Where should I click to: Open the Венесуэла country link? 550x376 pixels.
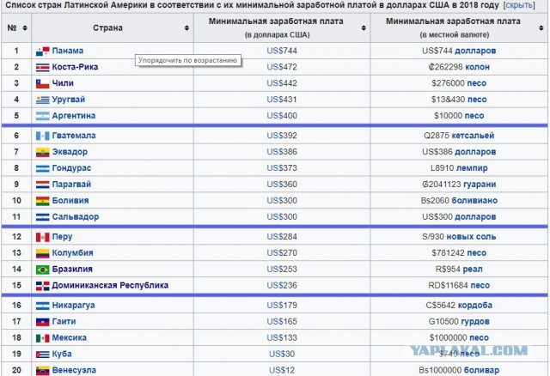click(74, 370)
